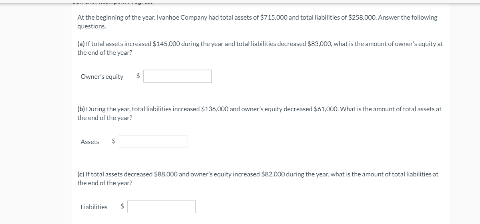The image size is (480, 224).
Task: Click the $61,000 amount in question (b)
Action: click(x=326, y=109)
